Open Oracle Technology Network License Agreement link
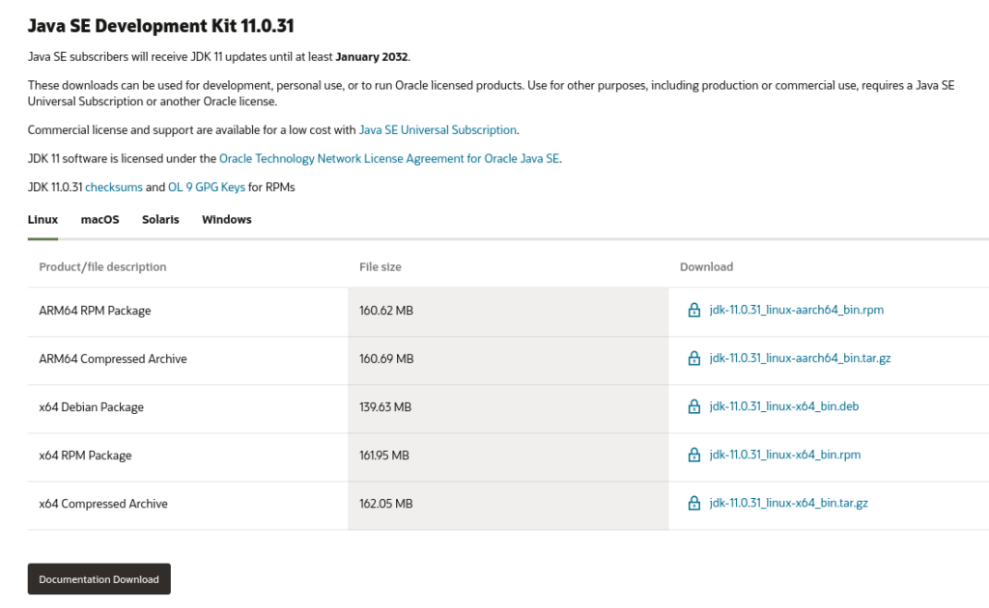The width and height of the screenshot is (989, 608). (389, 158)
